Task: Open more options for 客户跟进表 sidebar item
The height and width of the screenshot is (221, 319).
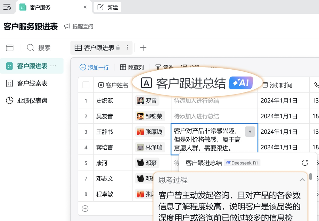Action: [x=53, y=66]
